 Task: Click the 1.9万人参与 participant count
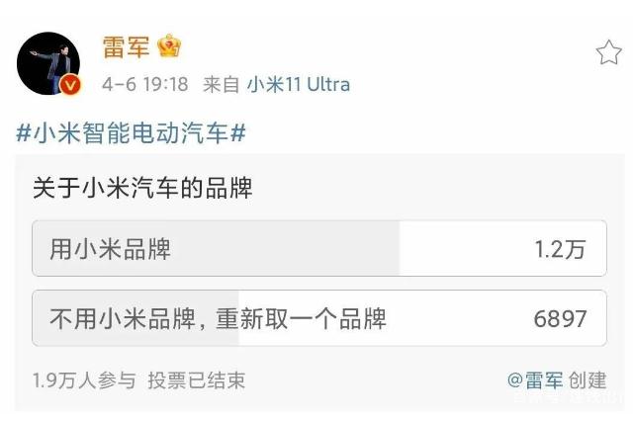[x=84, y=380]
